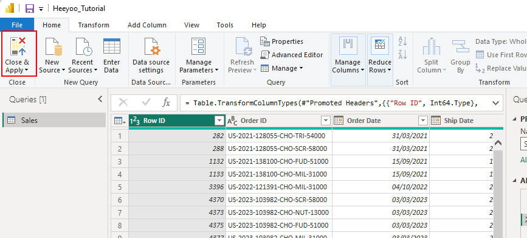Collapse the Queries pane
Screen dimensions: 527x238
pyautogui.click(x=100, y=99)
